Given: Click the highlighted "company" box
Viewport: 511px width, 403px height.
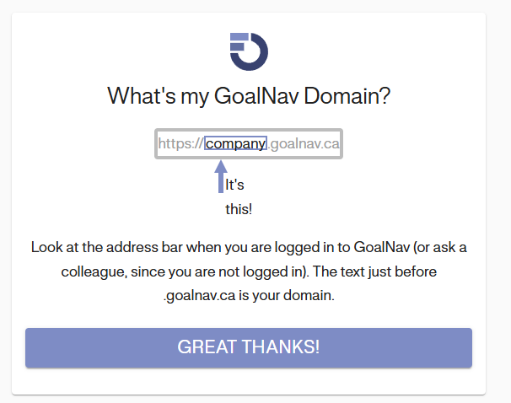Looking at the screenshot, I should 236,144.
